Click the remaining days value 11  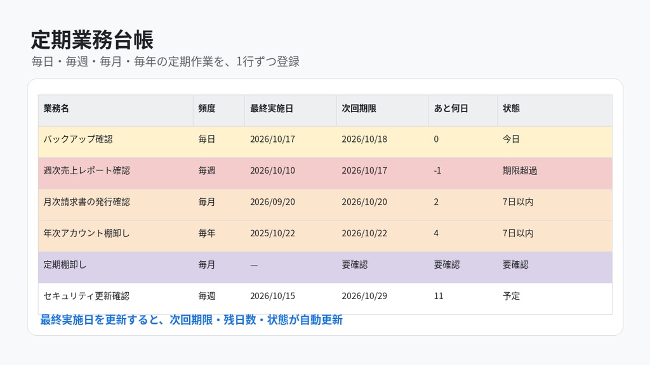pos(463,299)
